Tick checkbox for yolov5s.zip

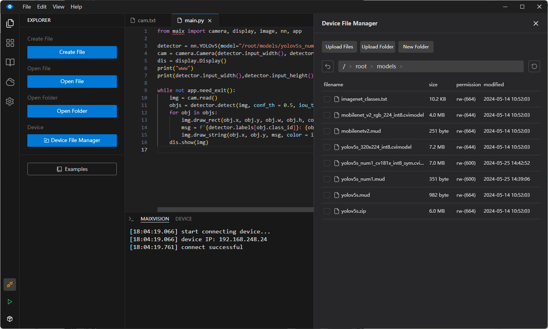click(327, 211)
